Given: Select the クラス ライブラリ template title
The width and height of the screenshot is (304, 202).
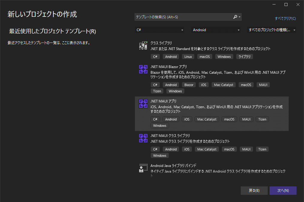Looking at the screenshot, I should 161,43.
